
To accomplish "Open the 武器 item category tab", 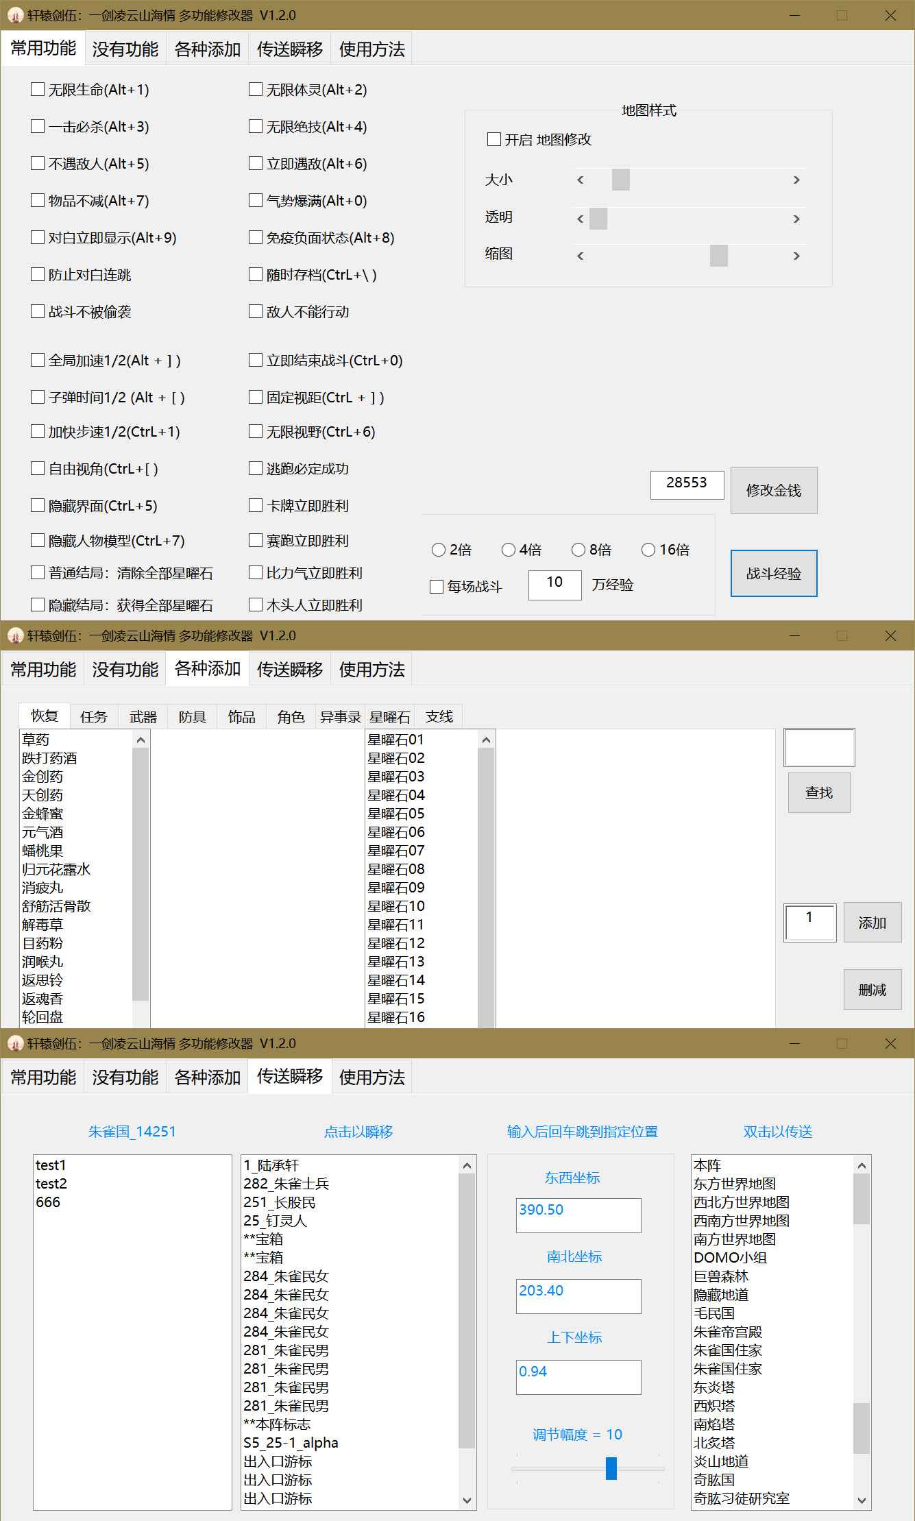I will click(x=143, y=717).
